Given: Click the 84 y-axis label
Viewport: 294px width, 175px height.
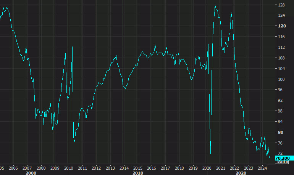Looking at the screenshot, I should [280, 122].
